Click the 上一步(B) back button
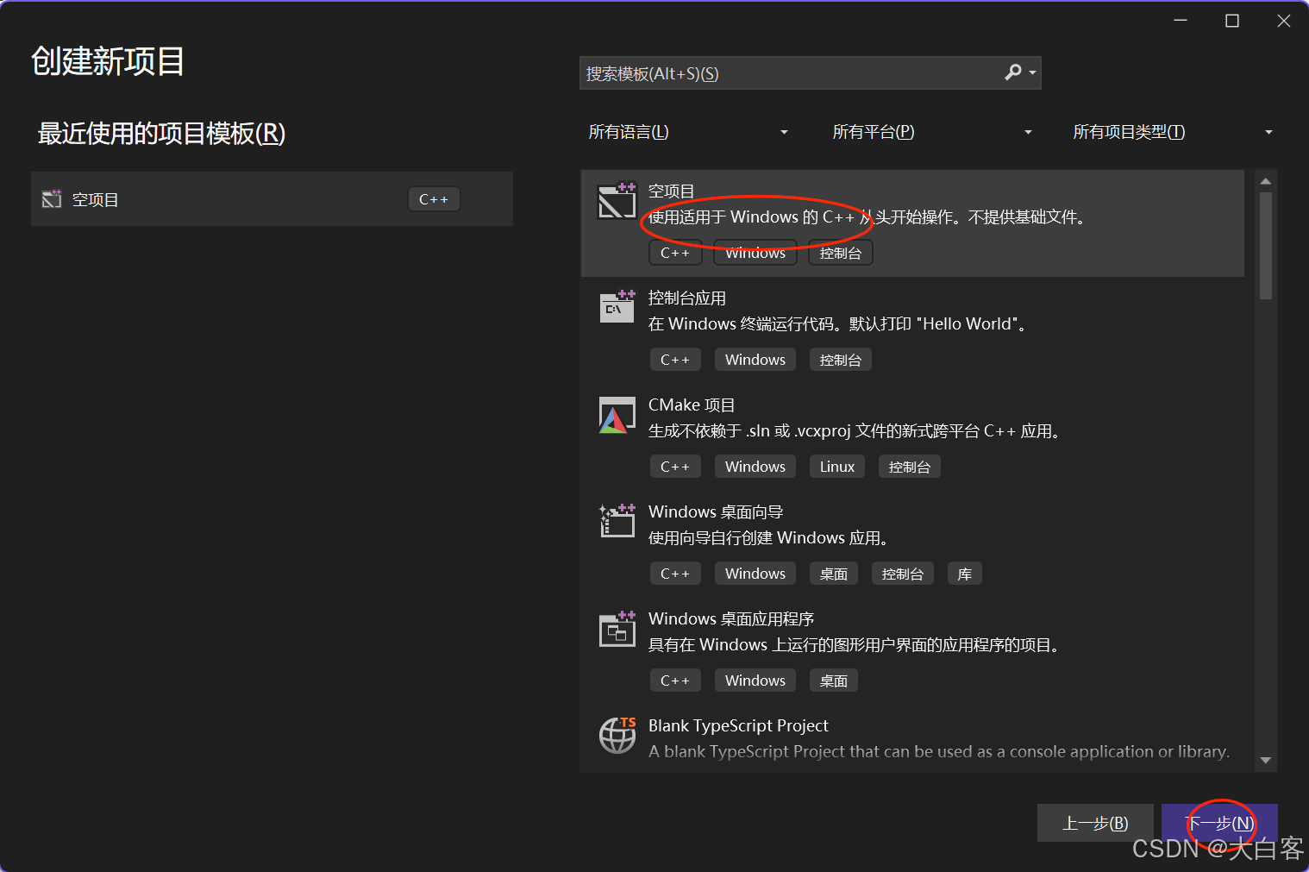This screenshot has height=872, width=1309. (x=1095, y=823)
